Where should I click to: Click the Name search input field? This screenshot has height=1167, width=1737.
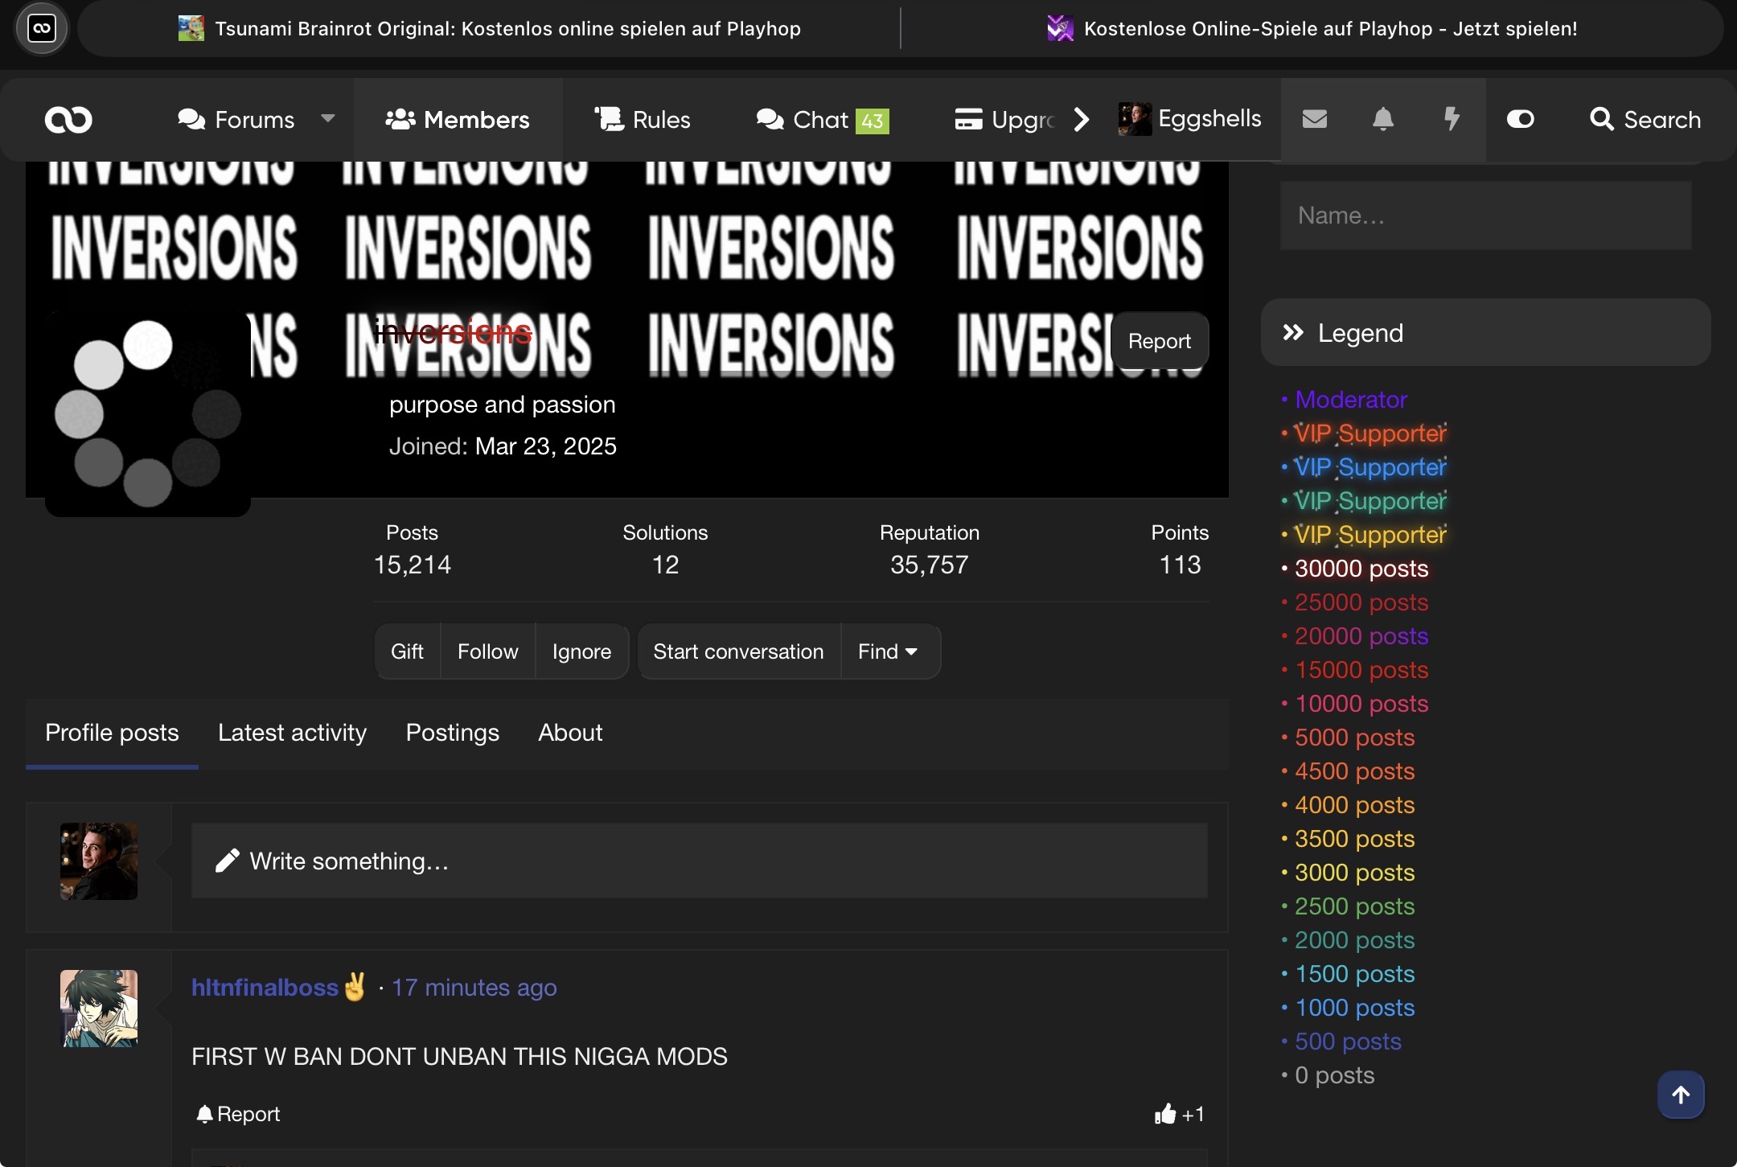pyautogui.click(x=1485, y=216)
